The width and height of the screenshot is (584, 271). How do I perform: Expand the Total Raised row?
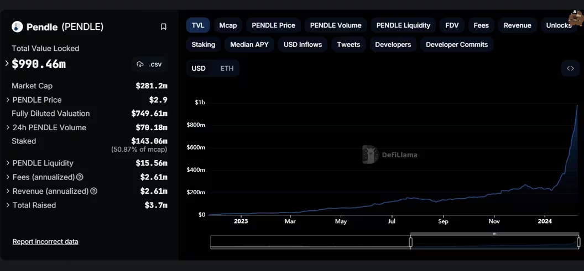coord(8,205)
